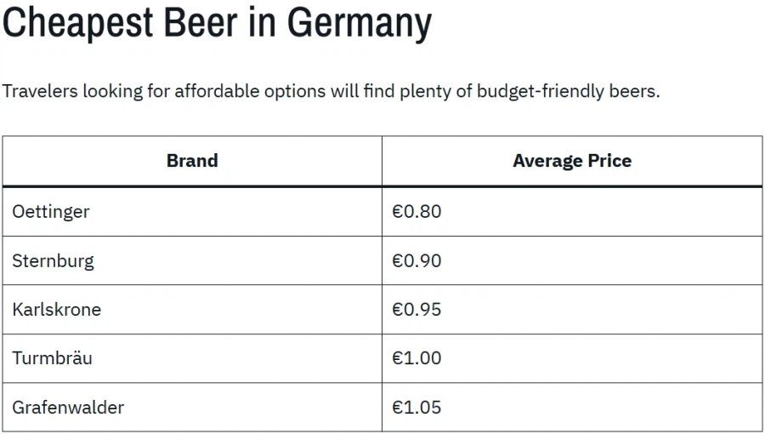Select the Turmbräu brand cell

(x=192, y=358)
